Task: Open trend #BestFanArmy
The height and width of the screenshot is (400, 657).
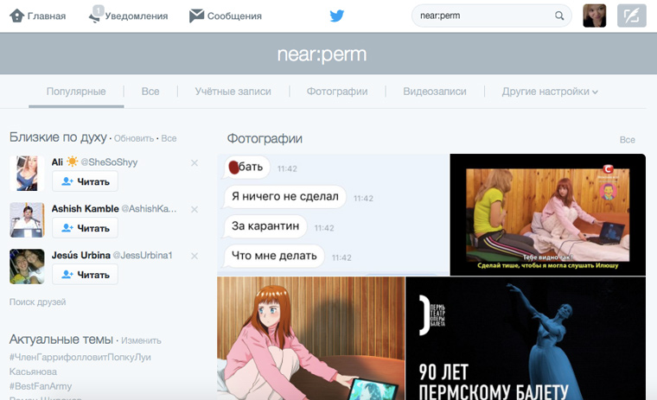Action: (41, 386)
